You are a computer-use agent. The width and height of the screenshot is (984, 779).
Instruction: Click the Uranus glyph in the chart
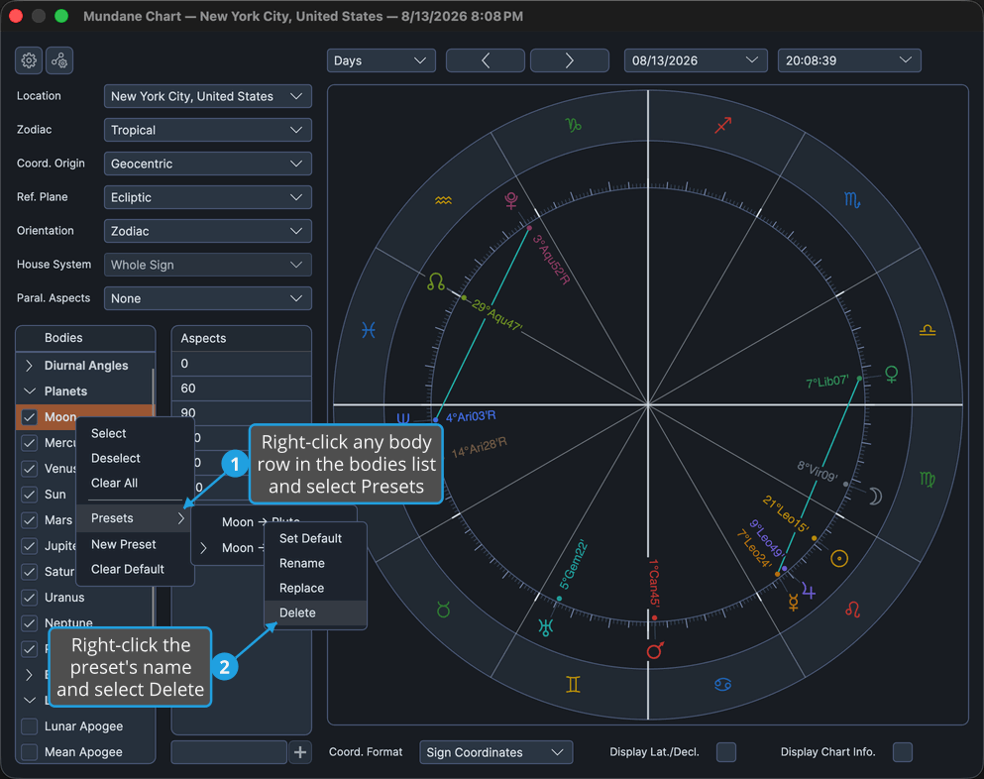(x=545, y=627)
